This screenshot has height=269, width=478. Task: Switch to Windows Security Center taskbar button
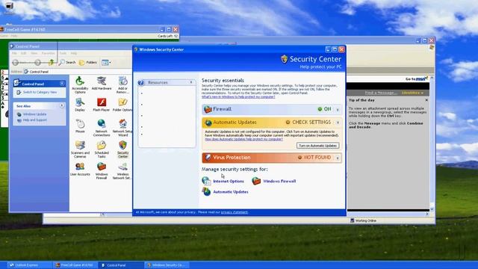pos(167,265)
